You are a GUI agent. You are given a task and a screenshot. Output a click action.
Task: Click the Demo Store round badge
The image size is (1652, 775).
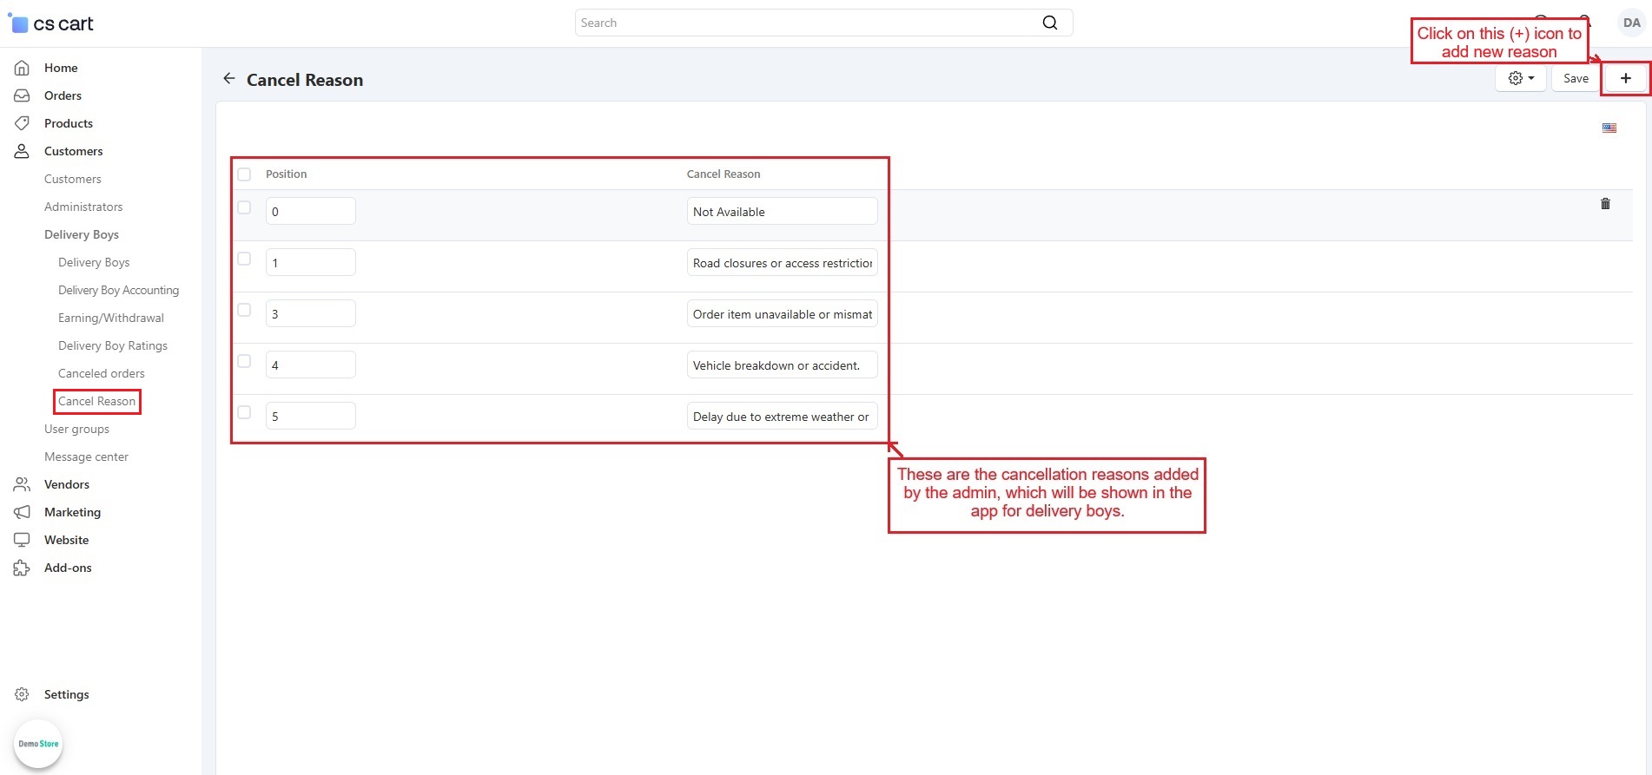point(38,744)
